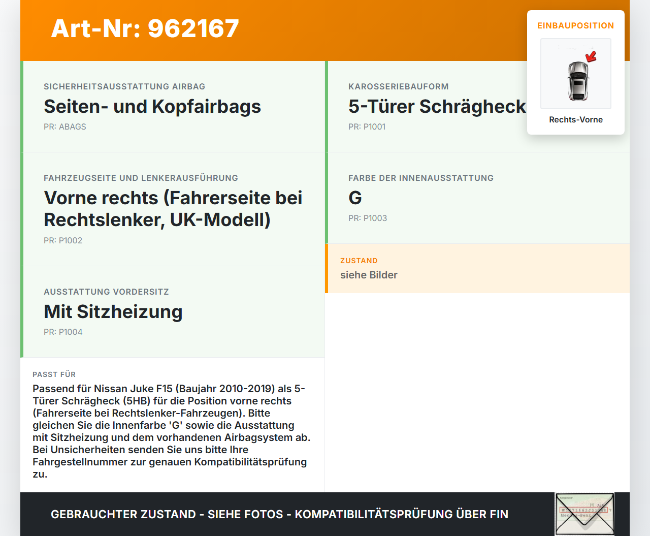Select the PR: P1003 code
650x536 pixels.
(367, 218)
